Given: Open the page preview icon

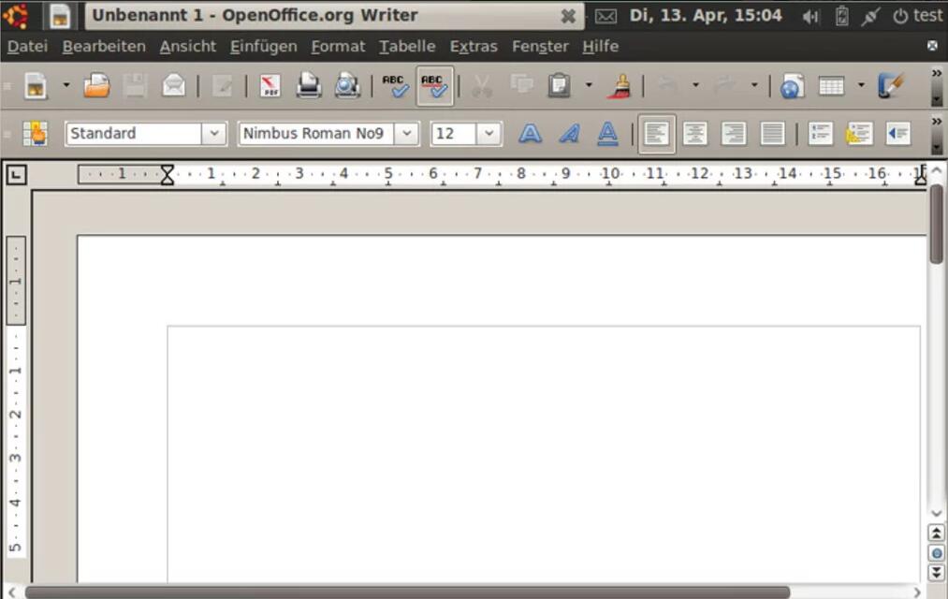Looking at the screenshot, I should [x=347, y=86].
